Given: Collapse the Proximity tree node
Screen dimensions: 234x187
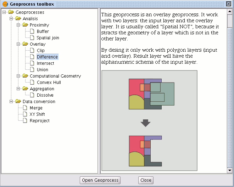Looking at the screenshot, I should pyautogui.click(x=18, y=25).
